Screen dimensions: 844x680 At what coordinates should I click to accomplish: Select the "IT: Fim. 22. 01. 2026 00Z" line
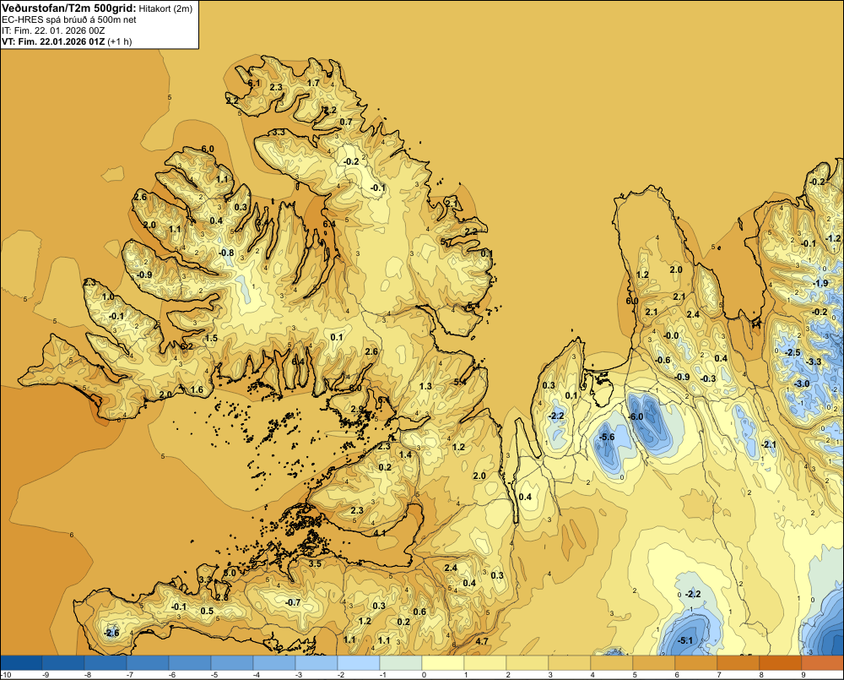click(53, 30)
